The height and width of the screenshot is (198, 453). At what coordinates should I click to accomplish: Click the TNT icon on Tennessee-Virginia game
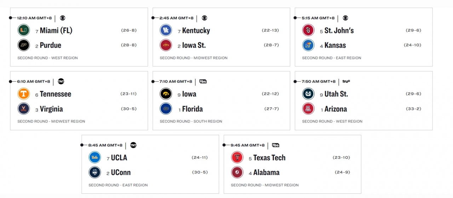pos(61,82)
